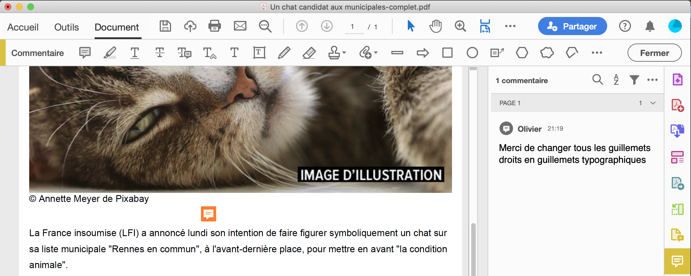
Task: Select the arrow drawing tool
Action: click(x=423, y=53)
